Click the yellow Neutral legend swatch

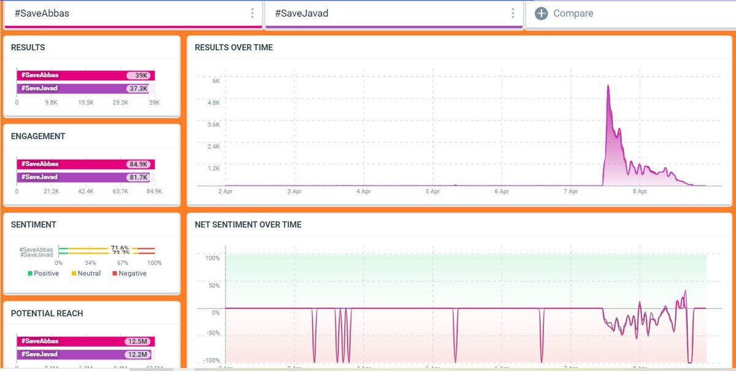[x=74, y=274]
